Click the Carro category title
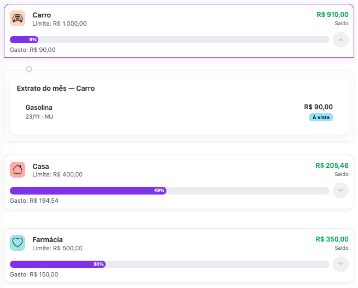The height and width of the screenshot is (288, 358). pyautogui.click(x=42, y=15)
